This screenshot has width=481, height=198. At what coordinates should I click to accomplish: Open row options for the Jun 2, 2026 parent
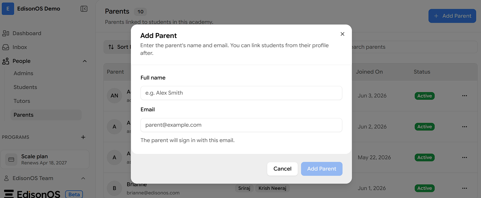[x=465, y=127]
